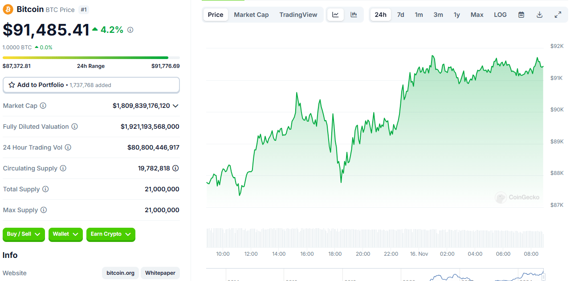Download chart data icon
The image size is (570, 281).
(x=540, y=15)
